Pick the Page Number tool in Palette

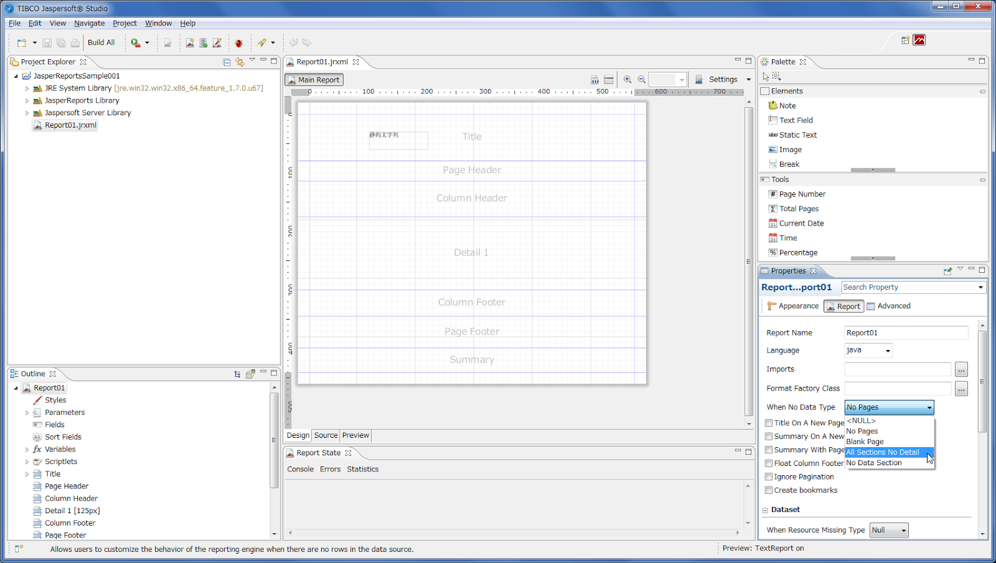[797, 194]
